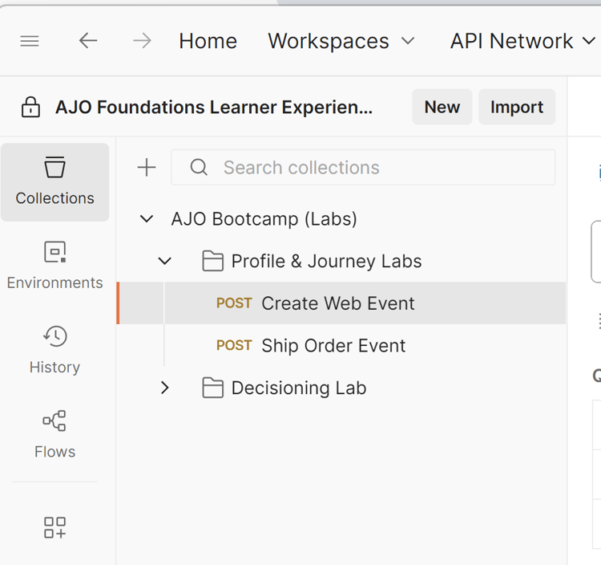Open the API Network dropdown
Image resolution: width=601 pixels, height=565 pixels.
click(x=522, y=41)
